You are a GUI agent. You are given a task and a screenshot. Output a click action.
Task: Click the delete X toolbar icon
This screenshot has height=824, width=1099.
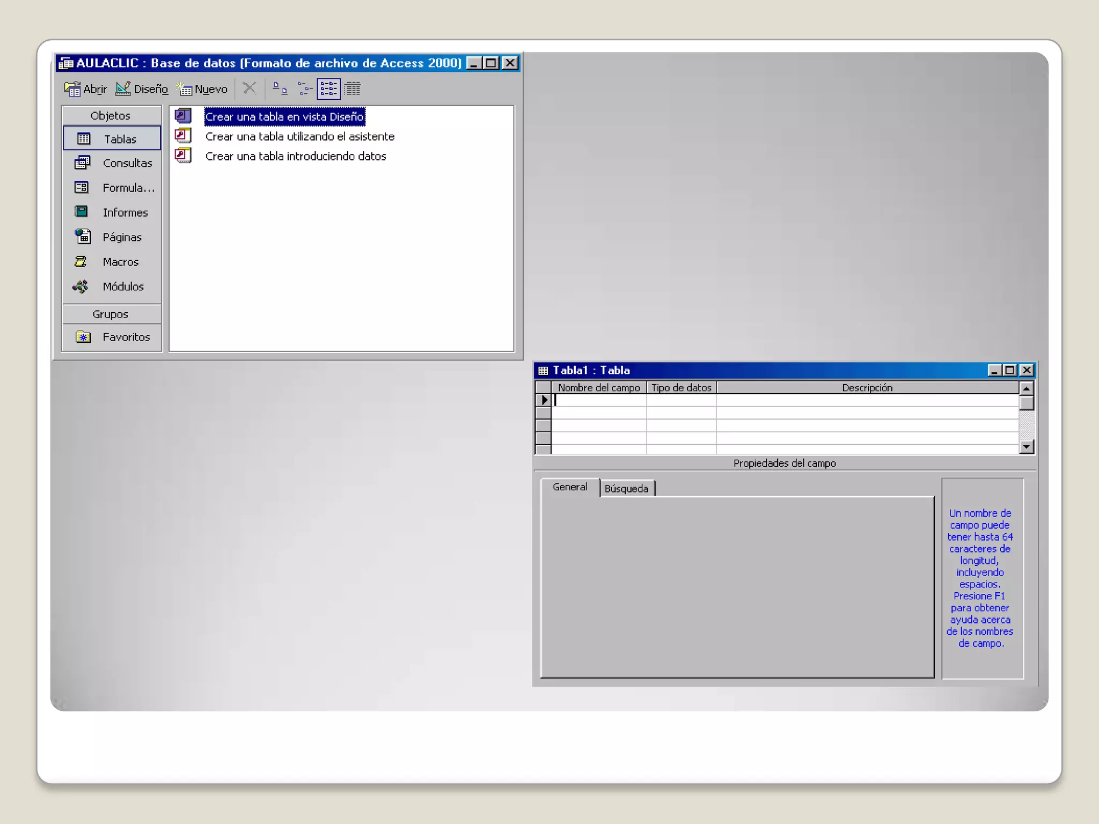250,88
